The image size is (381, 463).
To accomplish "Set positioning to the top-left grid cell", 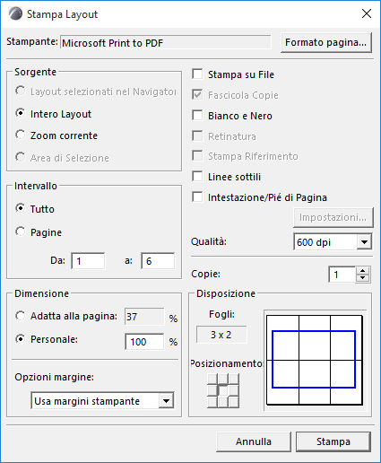I will pos(212,379).
